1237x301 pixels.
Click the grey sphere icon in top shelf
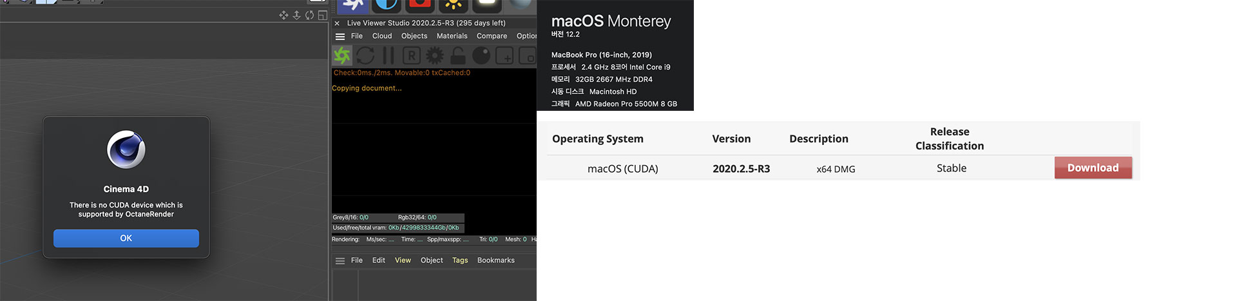coord(521,6)
